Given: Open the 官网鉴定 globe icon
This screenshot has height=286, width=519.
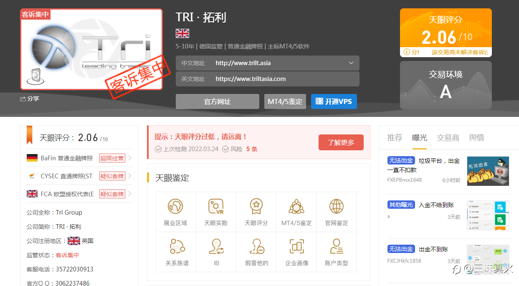Looking at the screenshot, I should [x=337, y=206].
